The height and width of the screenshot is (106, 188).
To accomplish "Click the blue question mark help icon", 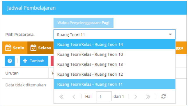I will 10,61.
